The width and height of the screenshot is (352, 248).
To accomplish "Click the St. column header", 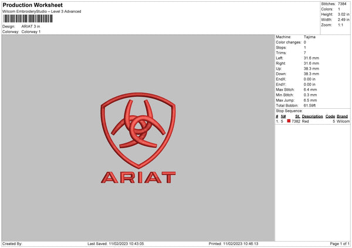I will tap(297, 116).
